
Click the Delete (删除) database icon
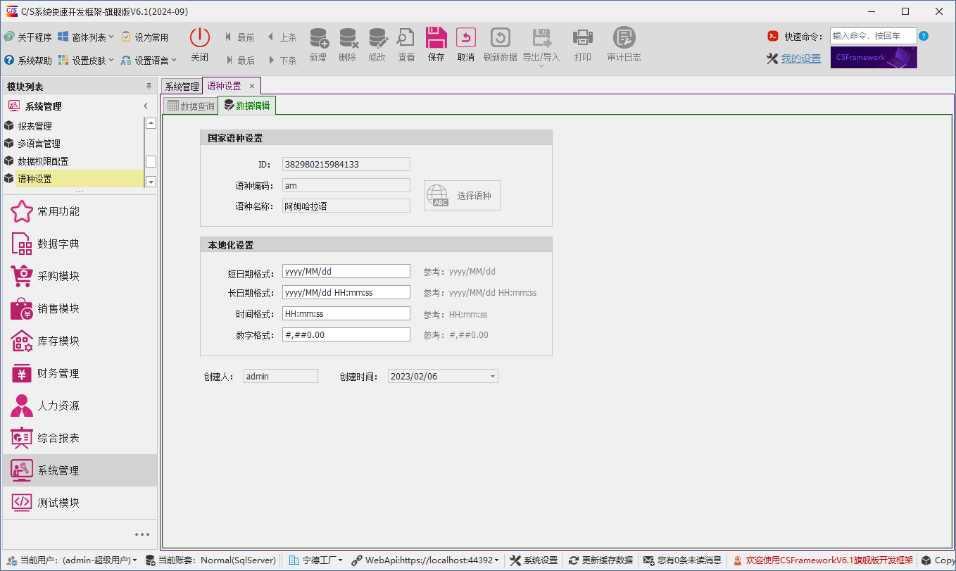(348, 38)
